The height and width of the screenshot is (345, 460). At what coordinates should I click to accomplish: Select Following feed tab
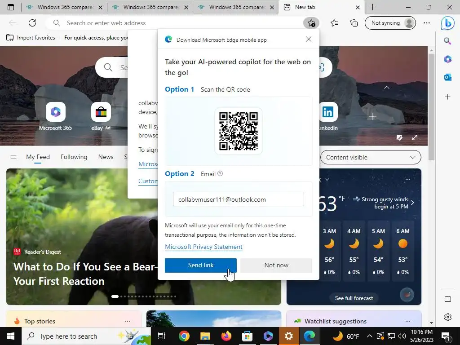pos(74,157)
